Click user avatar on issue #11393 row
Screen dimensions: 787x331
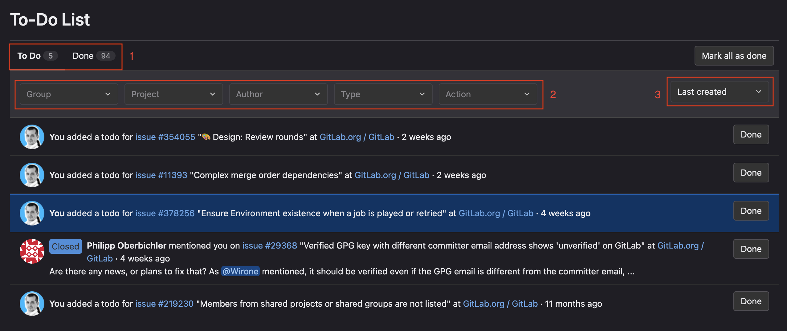click(32, 175)
